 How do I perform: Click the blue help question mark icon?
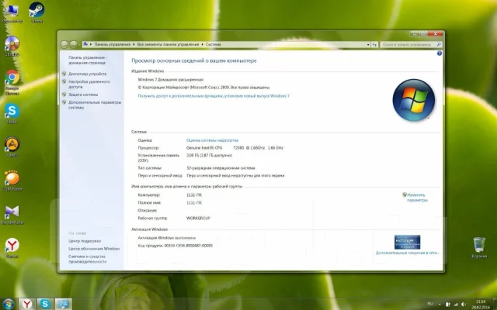point(440,53)
